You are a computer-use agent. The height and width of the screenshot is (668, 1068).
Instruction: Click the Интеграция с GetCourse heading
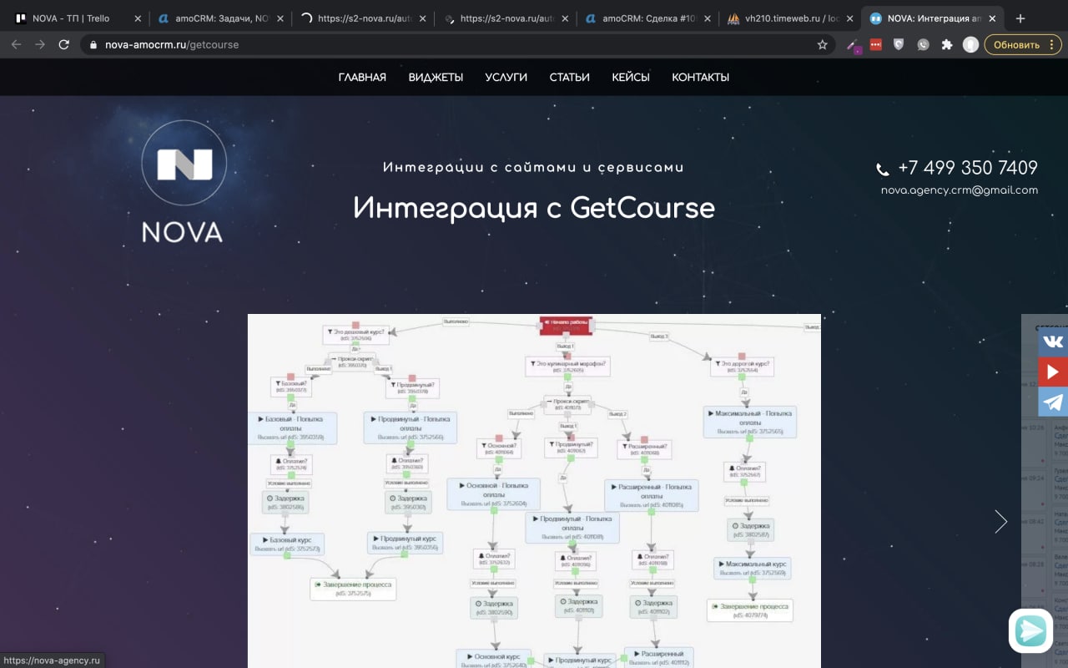[x=534, y=208]
